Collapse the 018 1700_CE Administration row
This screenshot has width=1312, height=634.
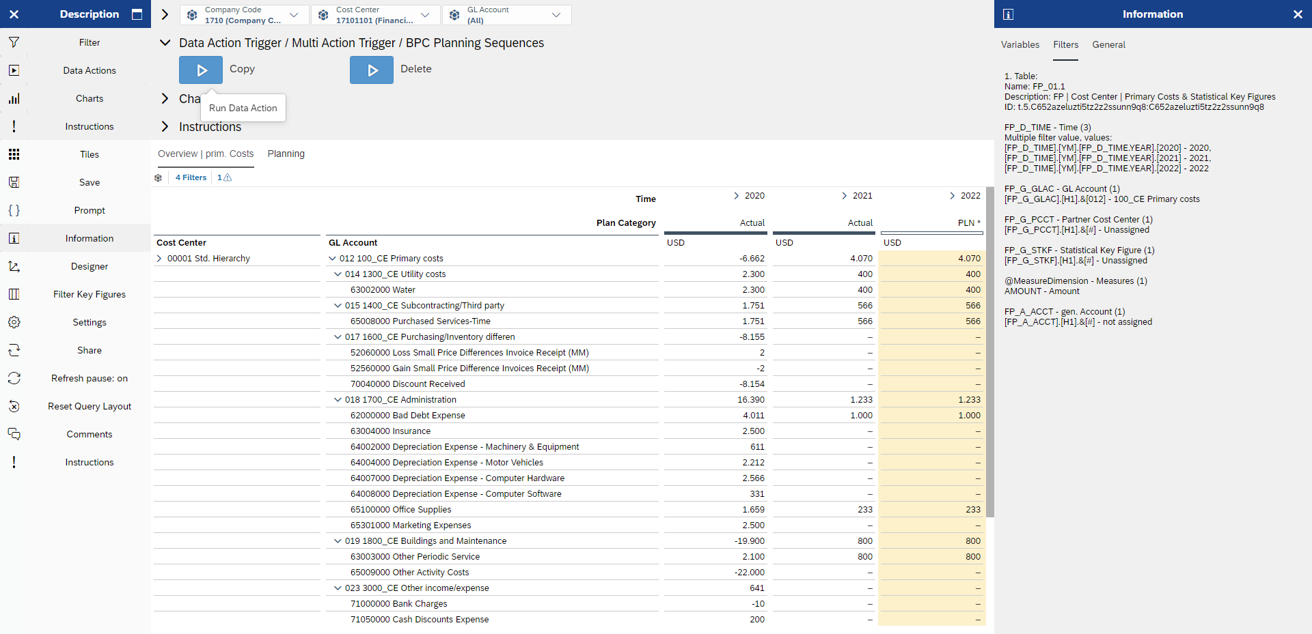pos(337,400)
